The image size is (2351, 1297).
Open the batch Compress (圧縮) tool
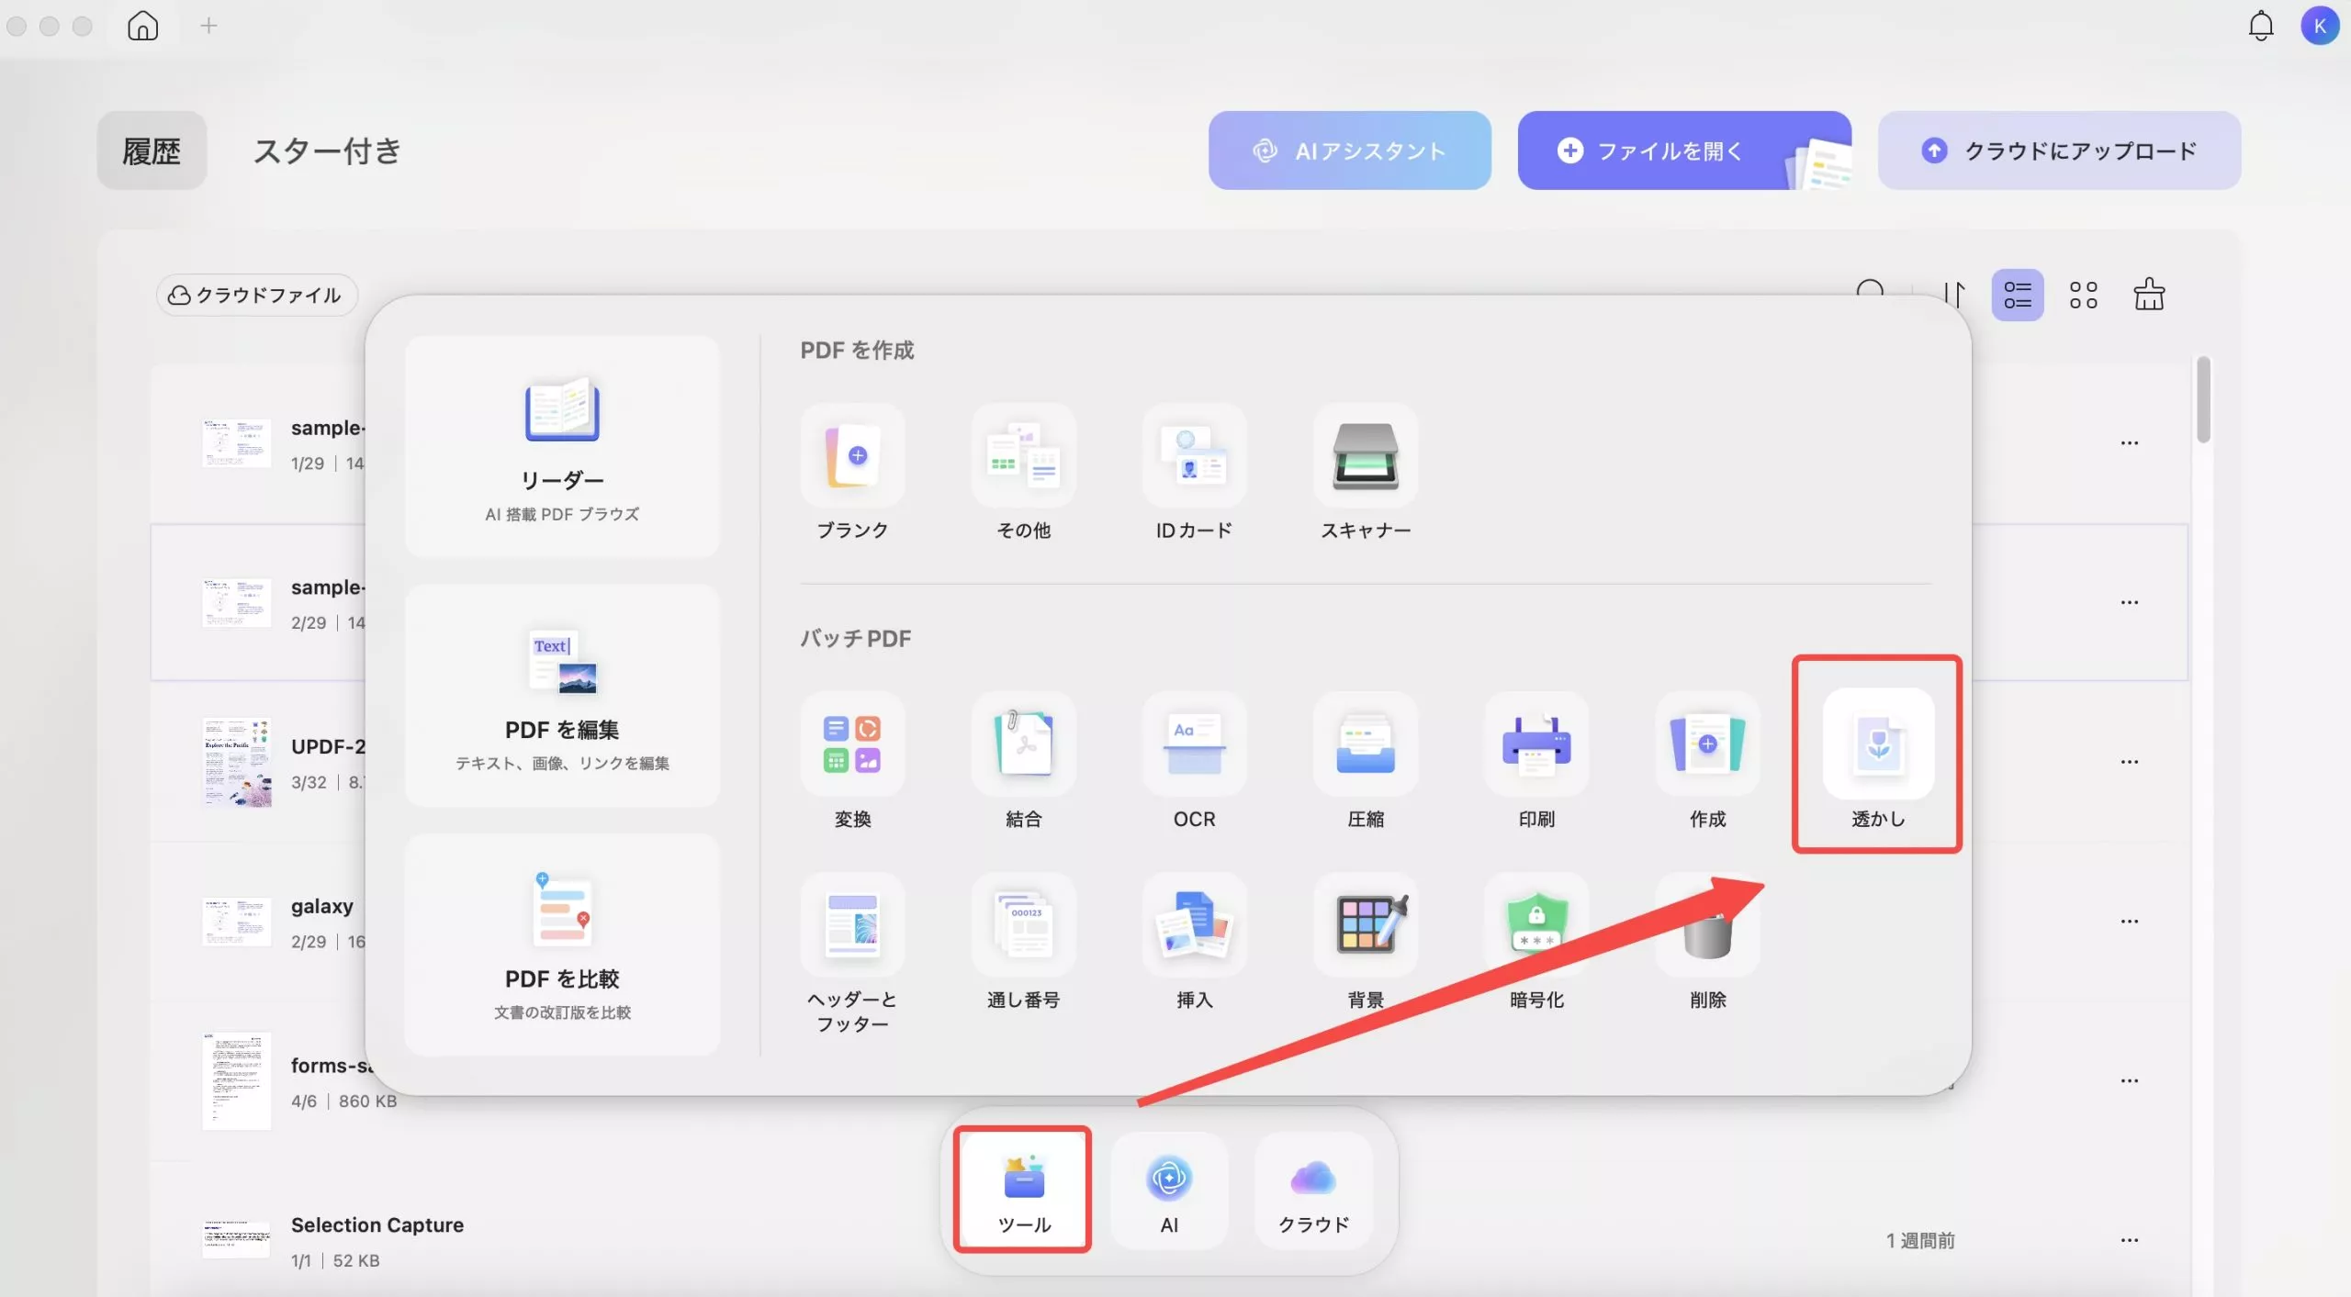1365,745
